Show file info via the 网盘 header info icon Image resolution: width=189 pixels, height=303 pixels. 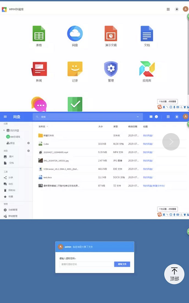click(x=156, y=117)
